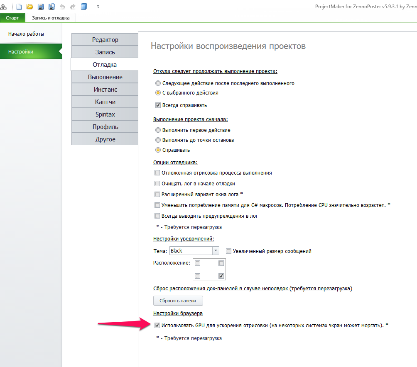Screen dimensions: 417x367
Task: Select Следующее действие после последнего выполненного radio button
Action: point(158,83)
